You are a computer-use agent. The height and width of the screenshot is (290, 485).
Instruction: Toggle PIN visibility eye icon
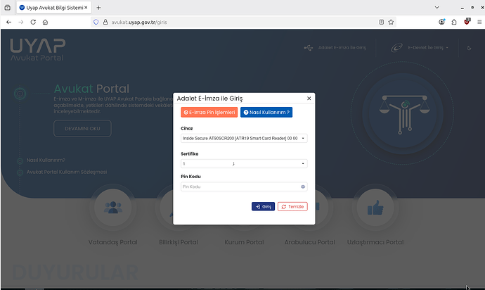pyautogui.click(x=303, y=187)
